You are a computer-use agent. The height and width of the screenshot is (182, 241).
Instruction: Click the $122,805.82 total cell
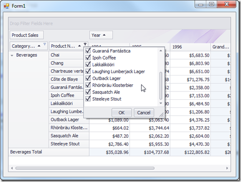(x=190, y=152)
